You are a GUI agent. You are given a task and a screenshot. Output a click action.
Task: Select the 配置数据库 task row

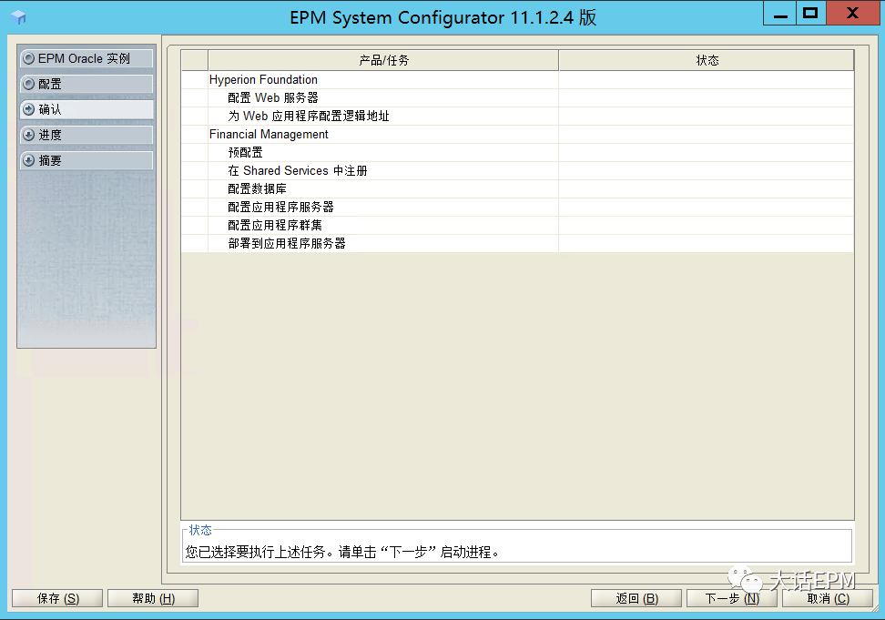coord(517,188)
